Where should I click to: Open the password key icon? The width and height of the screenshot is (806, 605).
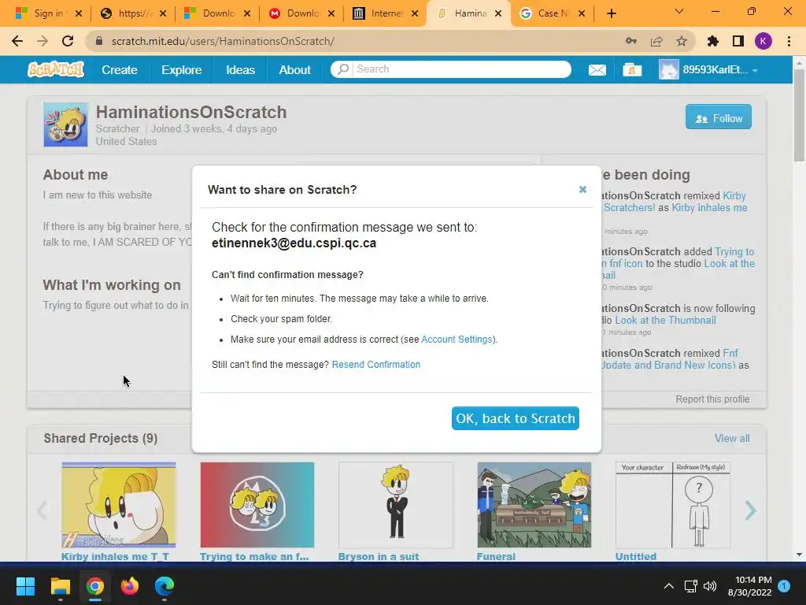631,41
